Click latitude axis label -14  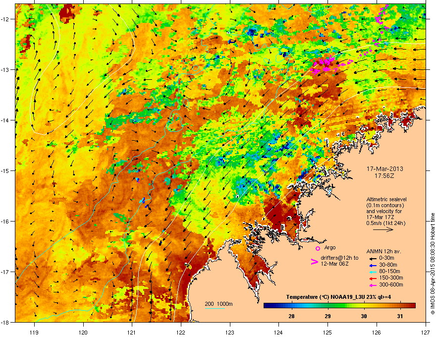(x=5, y=120)
